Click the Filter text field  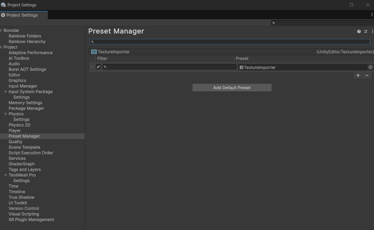pos(170,67)
